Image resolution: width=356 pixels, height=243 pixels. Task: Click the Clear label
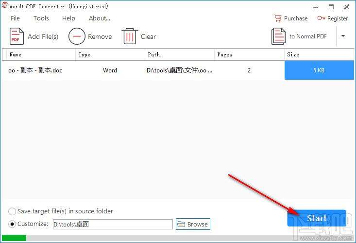[148, 36]
